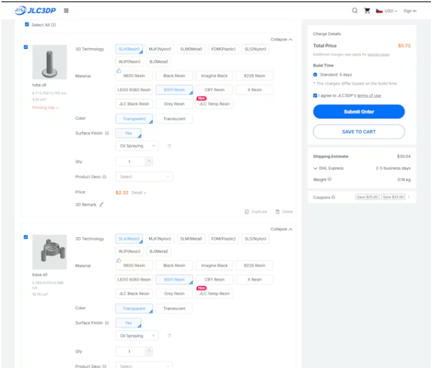Click the Duplicate icon for tube.stl
The image size is (438, 377).
(x=247, y=211)
